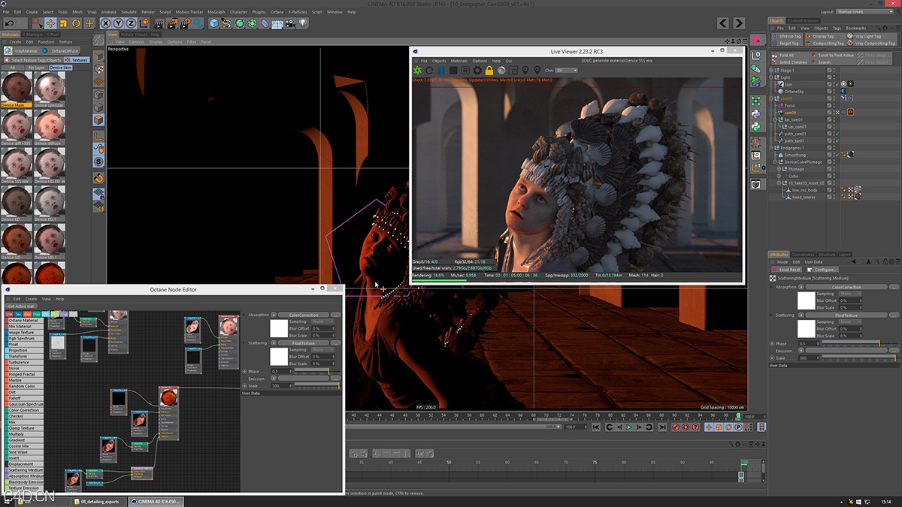Open the Octane menu in the menu bar

point(277,11)
